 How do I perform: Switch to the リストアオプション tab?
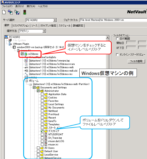pyautogui.click(x=21, y=26)
